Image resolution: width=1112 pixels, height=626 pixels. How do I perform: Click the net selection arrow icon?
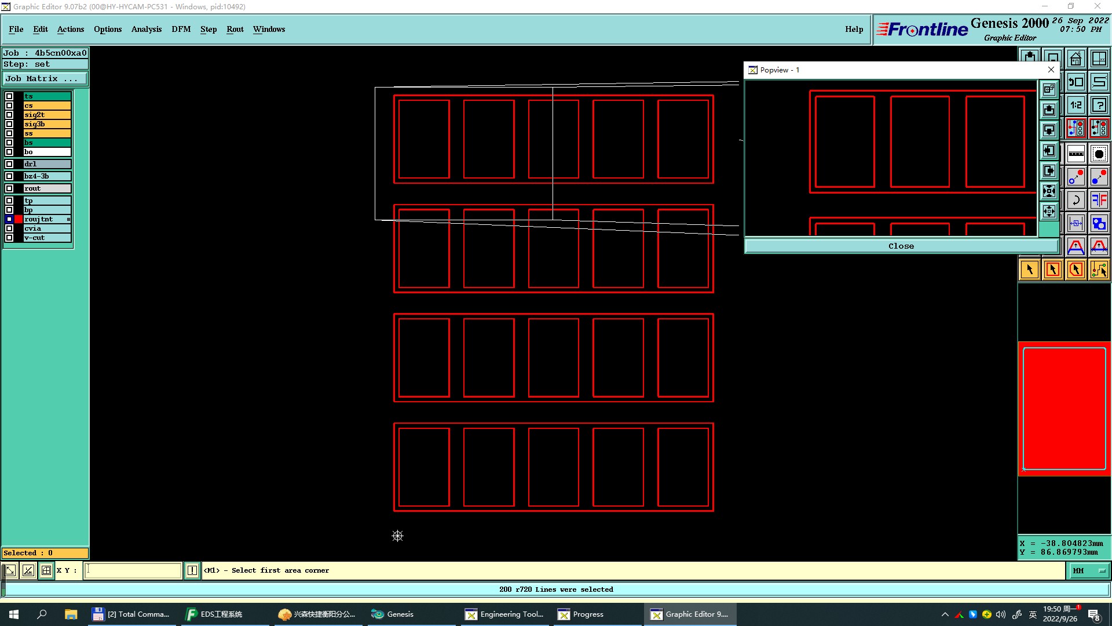[x=1099, y=270]
